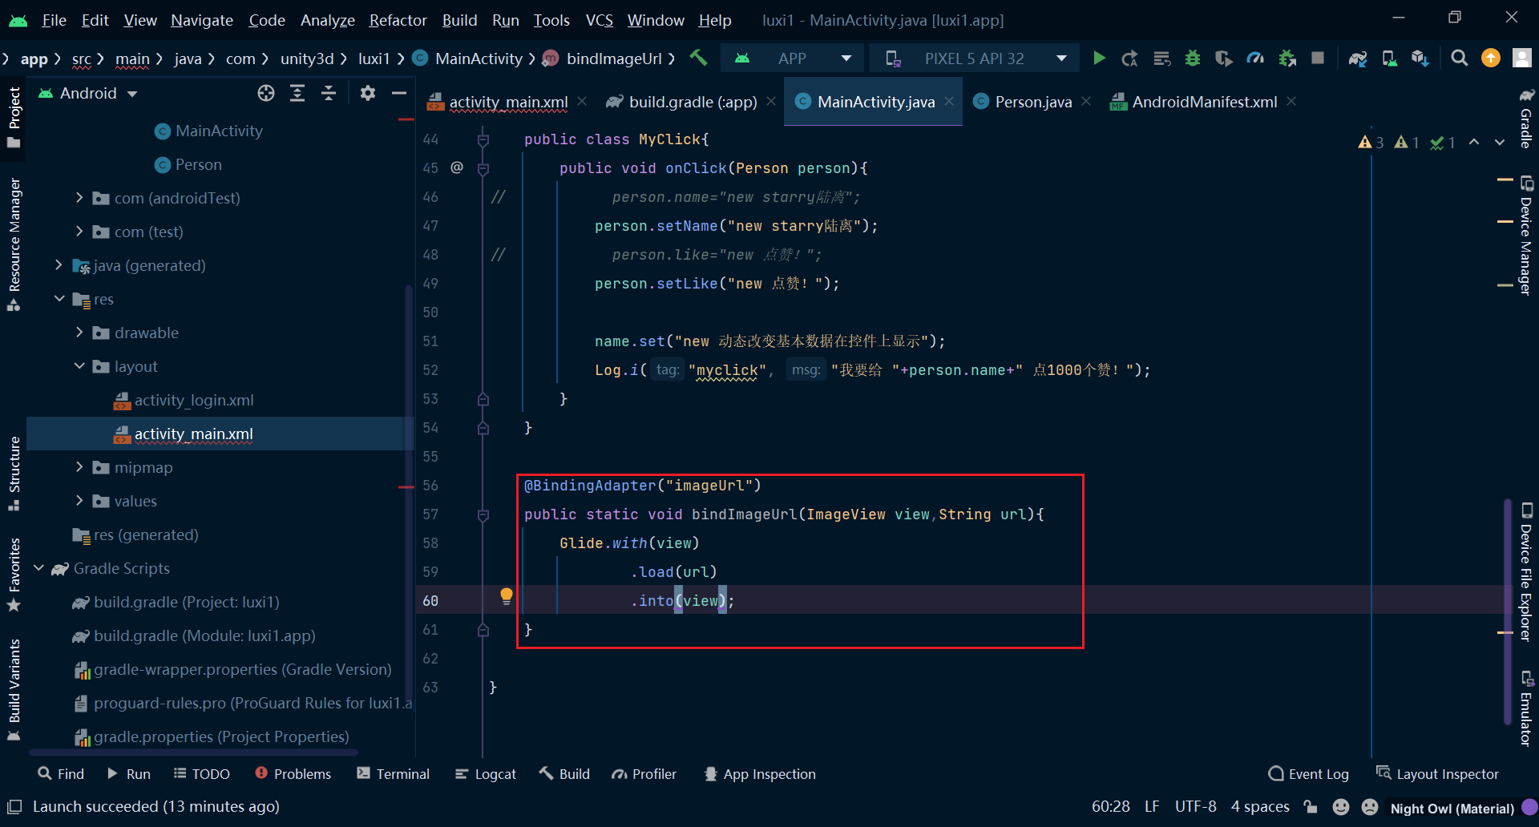This screenshot has width=1539, height=827.
Task: Open the Event Log
Action: pos(1308,774)
